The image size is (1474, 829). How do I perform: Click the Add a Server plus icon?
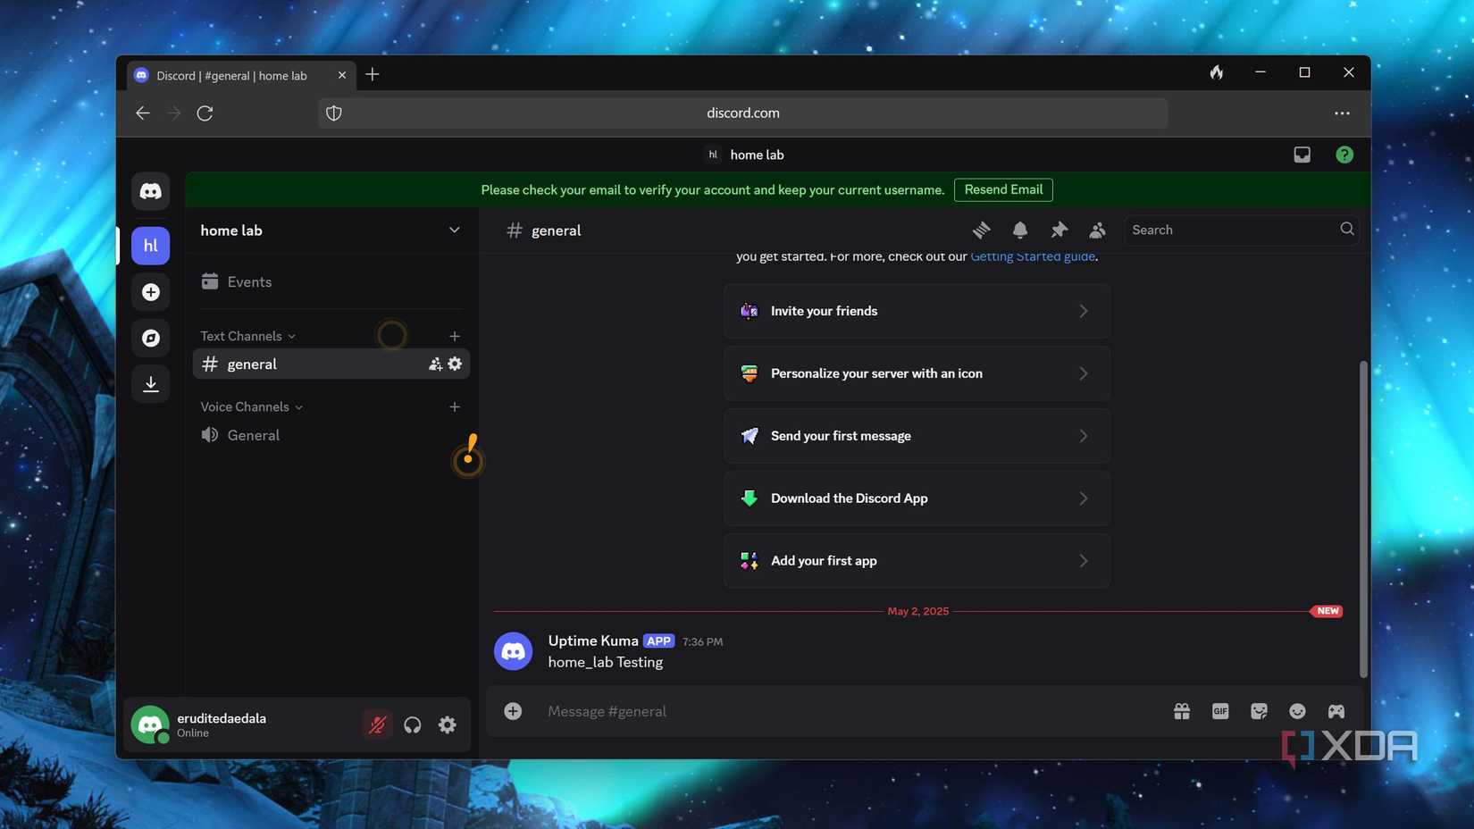tap(150, 292)
